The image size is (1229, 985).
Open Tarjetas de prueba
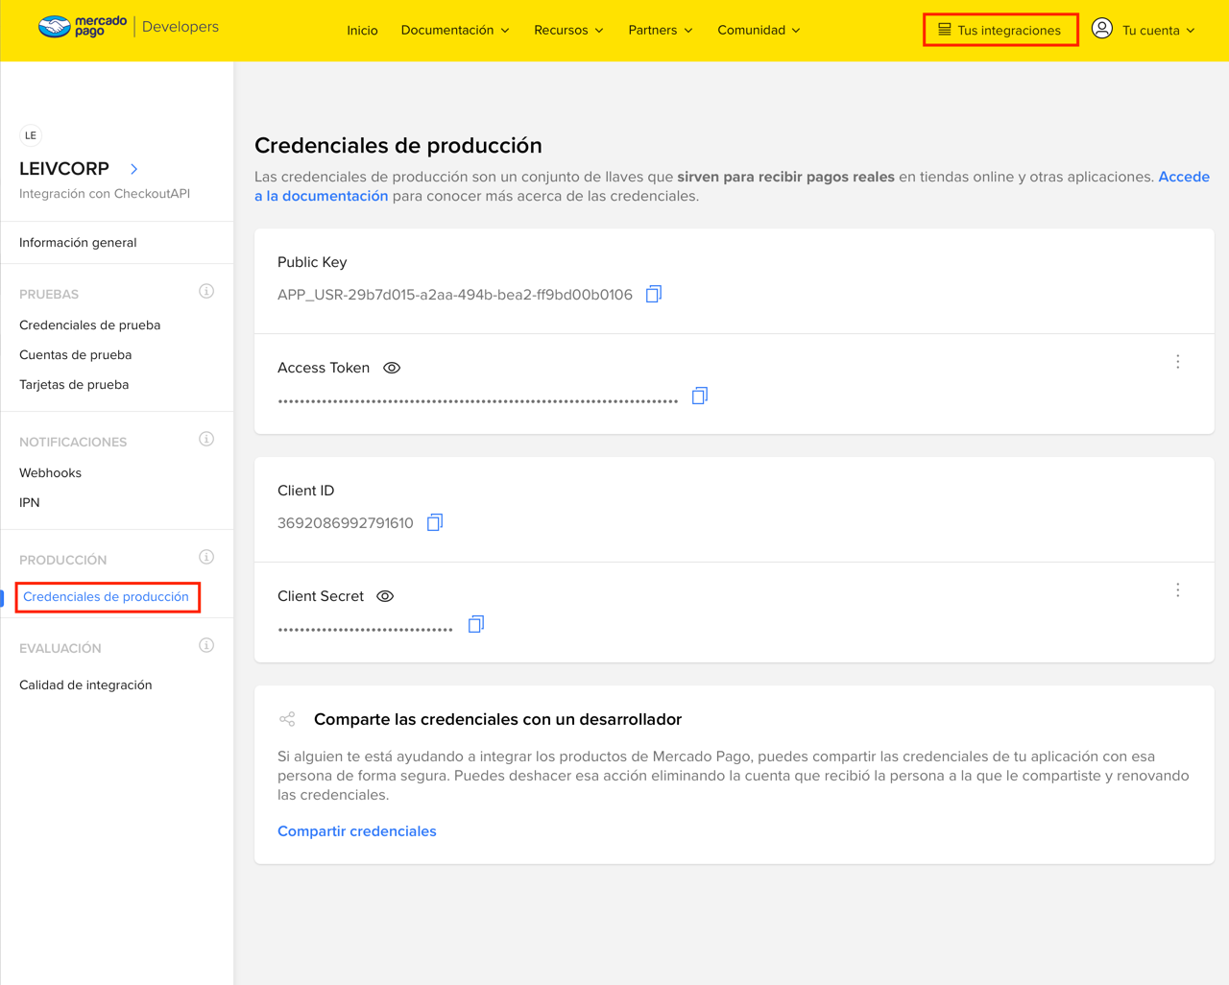[74, 384]
